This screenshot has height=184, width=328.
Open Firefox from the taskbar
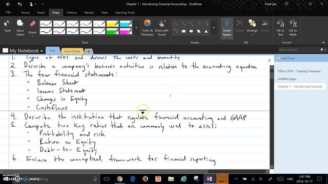point(145,179)
